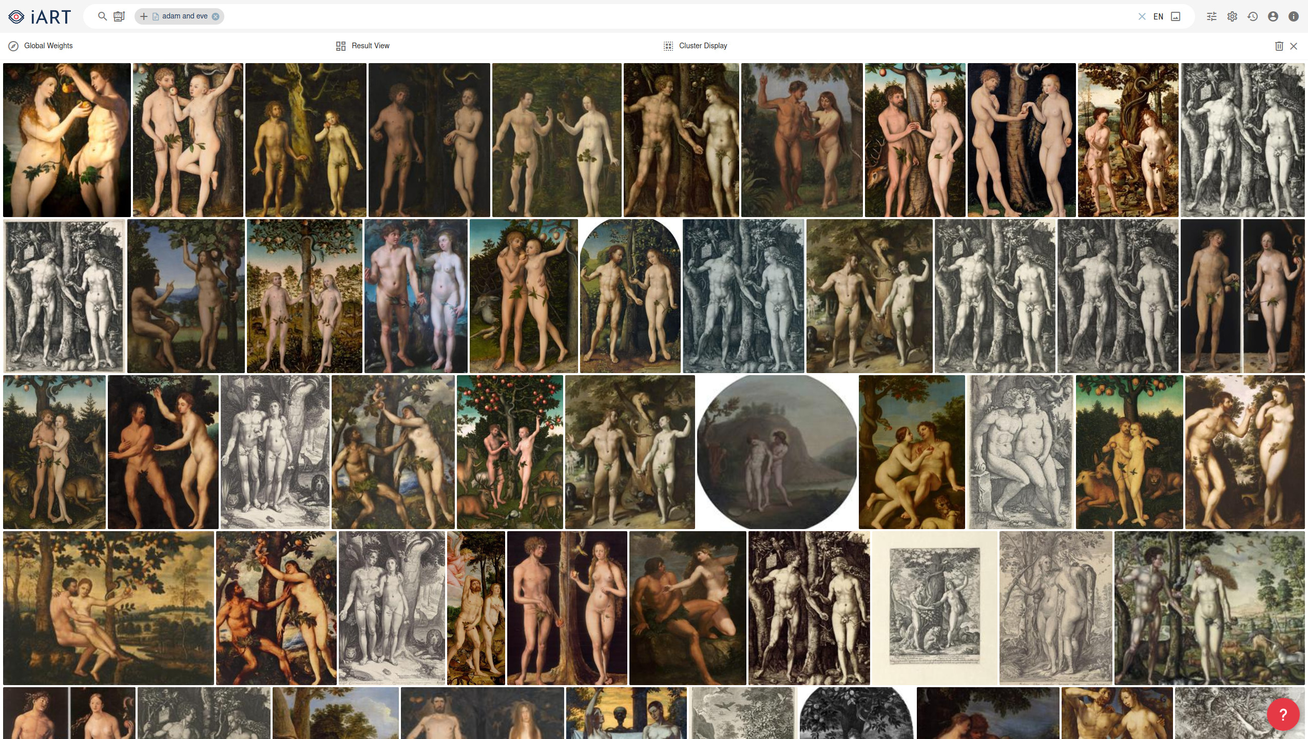Remove the 'adam and eve' search chip

pos(216,16)
